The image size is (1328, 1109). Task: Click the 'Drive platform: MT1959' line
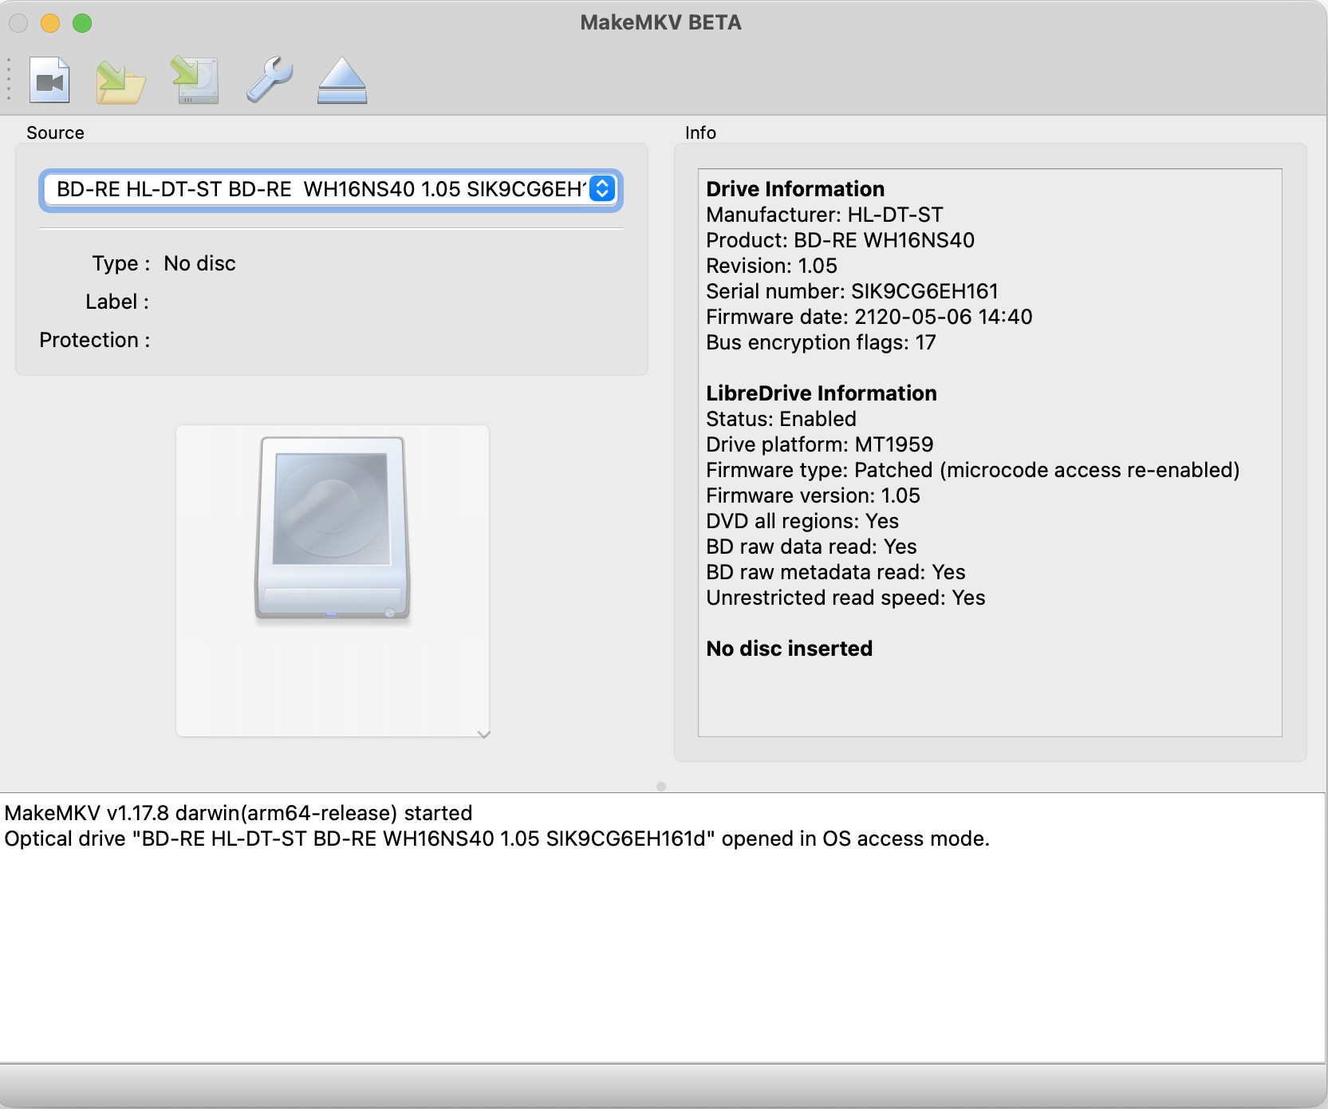[819, 444]
